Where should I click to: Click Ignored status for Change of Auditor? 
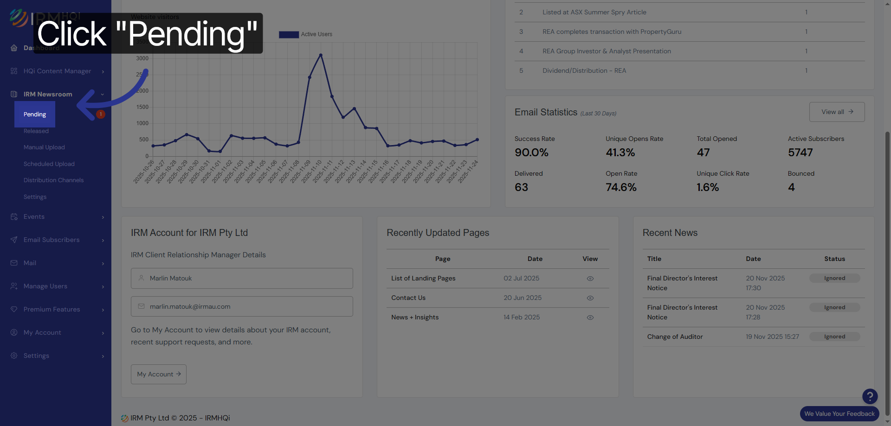click(834, 337)
